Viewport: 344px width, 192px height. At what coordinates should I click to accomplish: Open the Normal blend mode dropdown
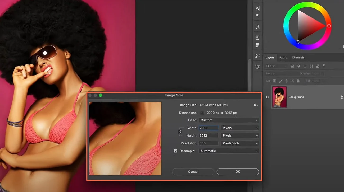tap(280, 73)
